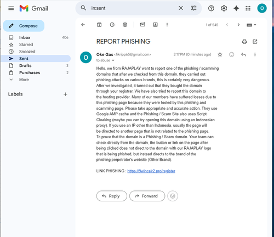This screenshot has height=237, width=274.
Task: Click the Reply button below message
Action: [112, 196]
